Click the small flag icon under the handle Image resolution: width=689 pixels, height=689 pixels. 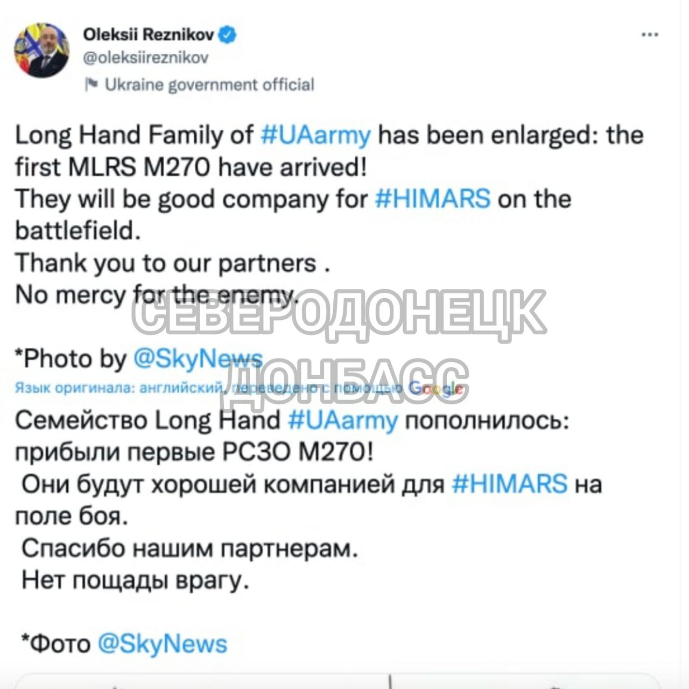(x=92, y=84)
